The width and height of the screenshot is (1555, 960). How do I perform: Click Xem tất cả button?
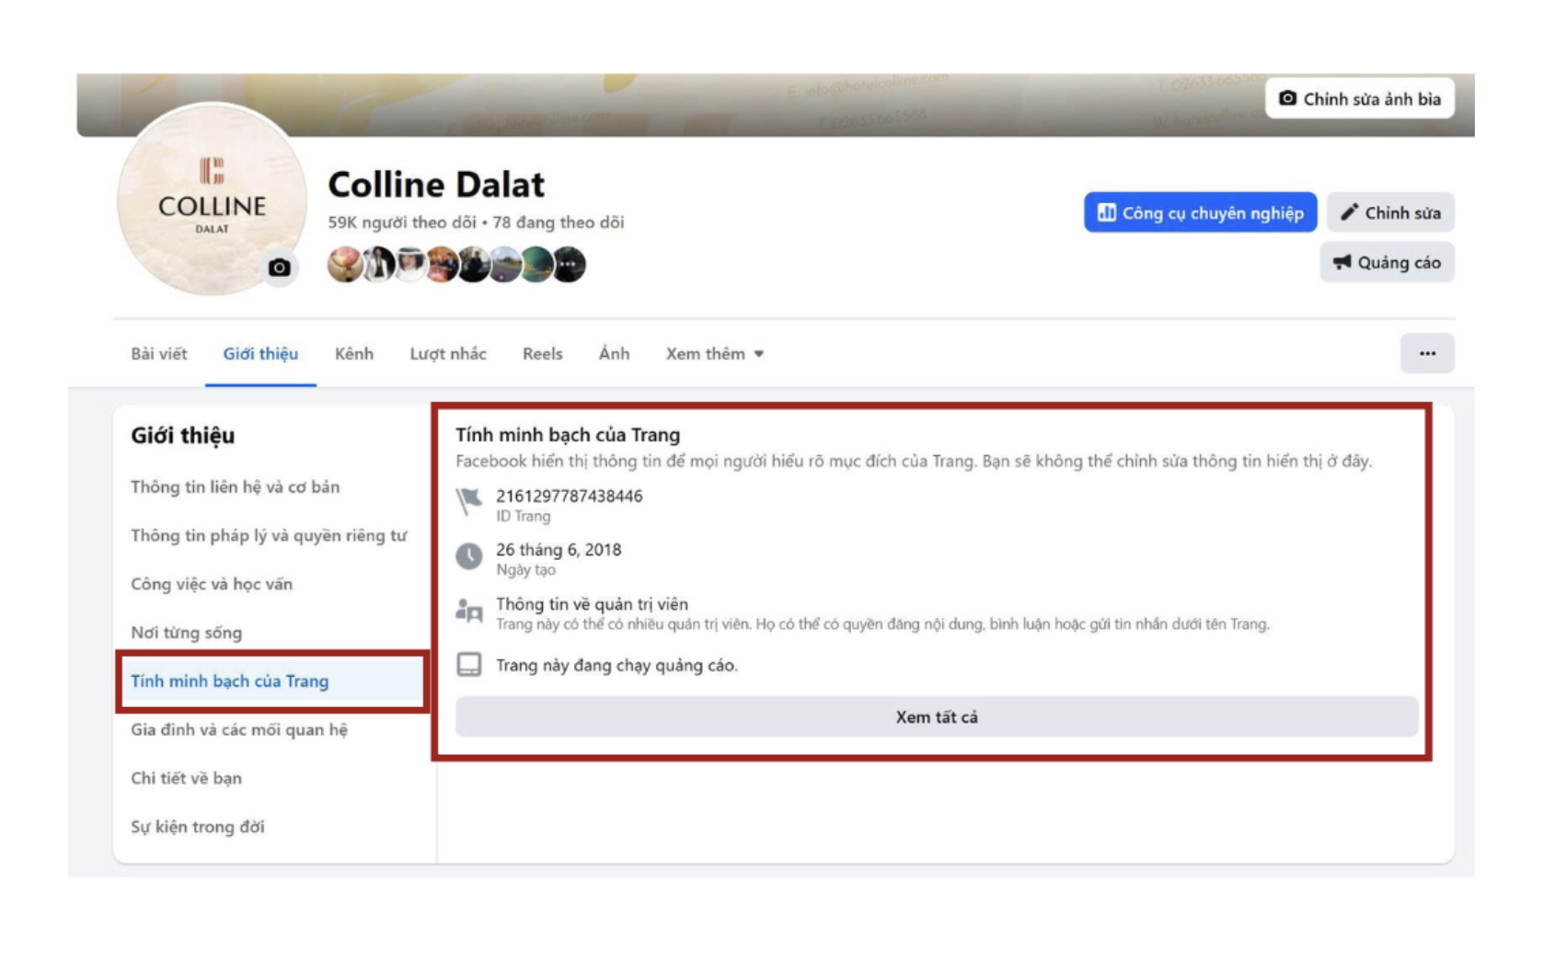(x=937, y=716)
